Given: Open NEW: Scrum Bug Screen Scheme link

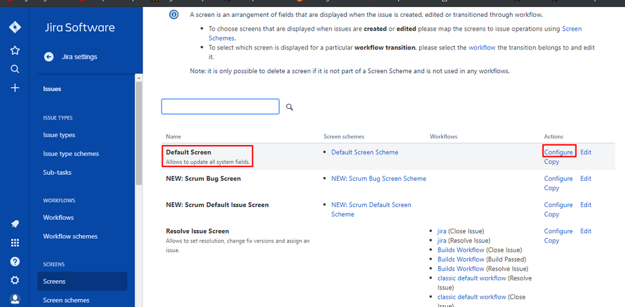Looking at the screenshot, I should pos(379,178).
